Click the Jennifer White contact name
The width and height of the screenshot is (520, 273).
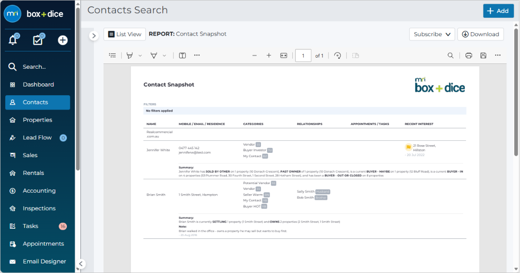tap(158, 150)
